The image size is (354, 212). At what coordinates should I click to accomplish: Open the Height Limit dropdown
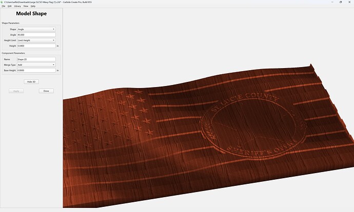point(36,40)
